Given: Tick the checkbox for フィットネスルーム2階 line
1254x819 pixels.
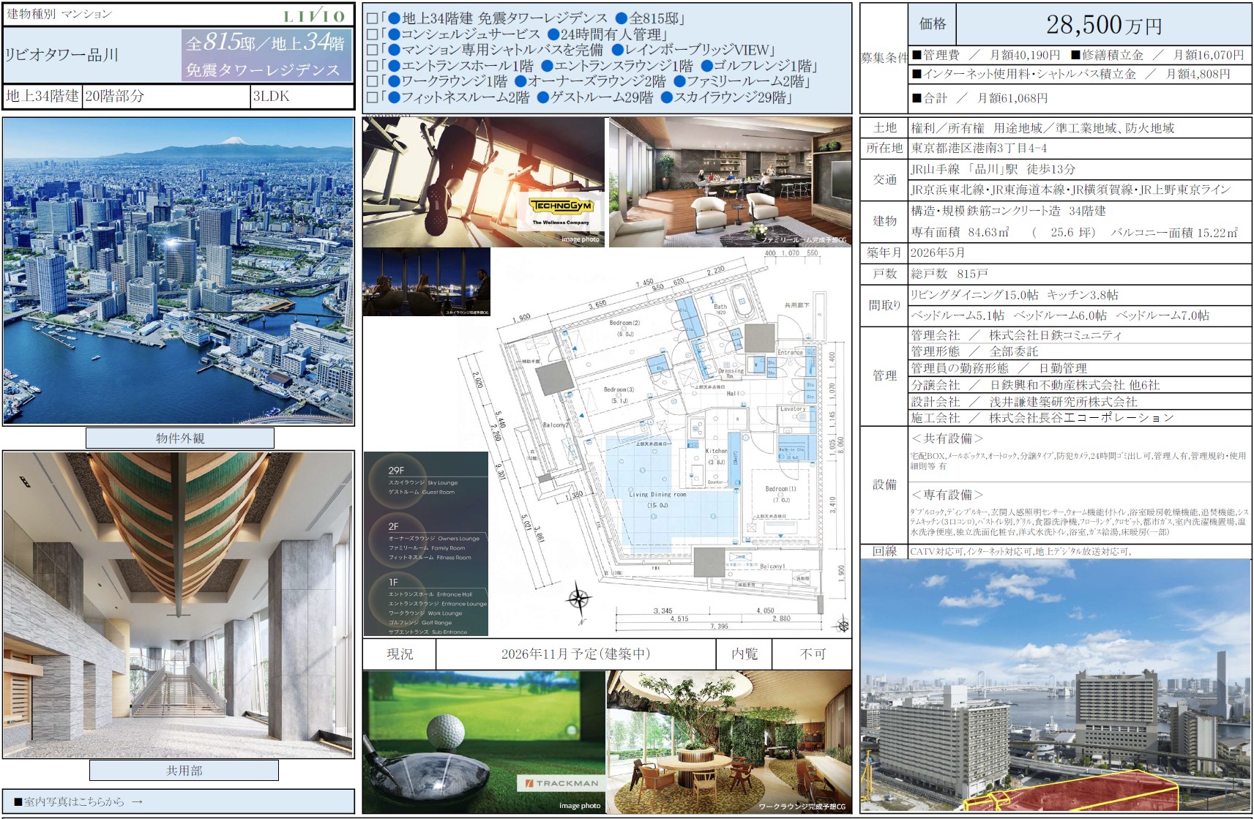Looking at the screenshot, I should (x=372, y=98).
